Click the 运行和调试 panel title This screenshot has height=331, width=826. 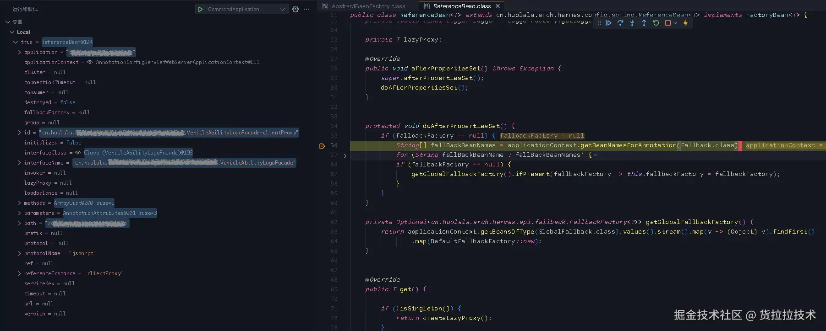coord(25,9)
